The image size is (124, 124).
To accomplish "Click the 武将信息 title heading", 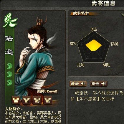I will pos(103,3).
